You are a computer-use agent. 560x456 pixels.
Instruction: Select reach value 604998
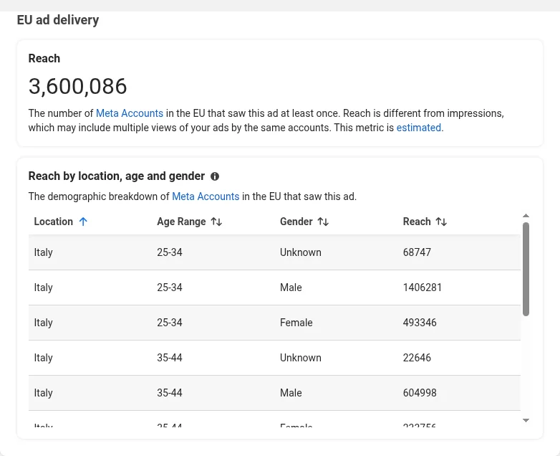click(420, 393)
